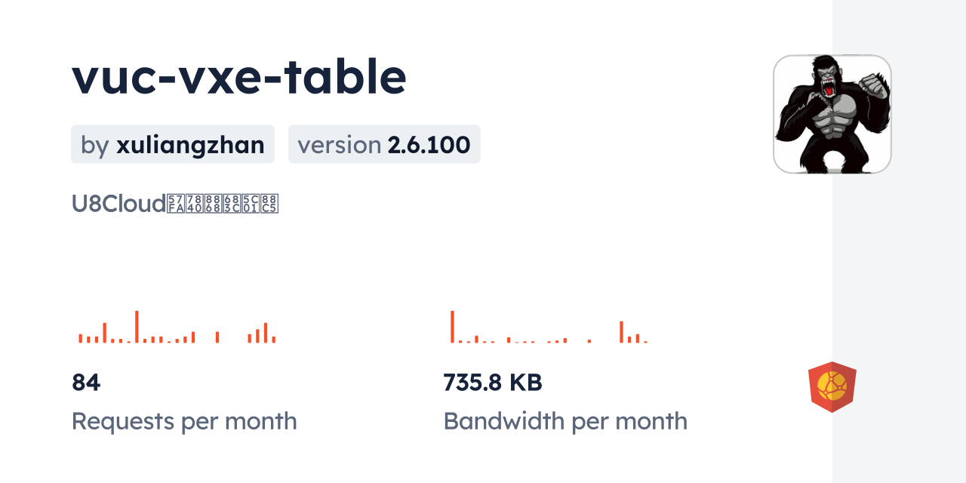Screen dimensions: 966x483
Task: Select the "Bandwidth per month" label
Action: coord(565,421)
